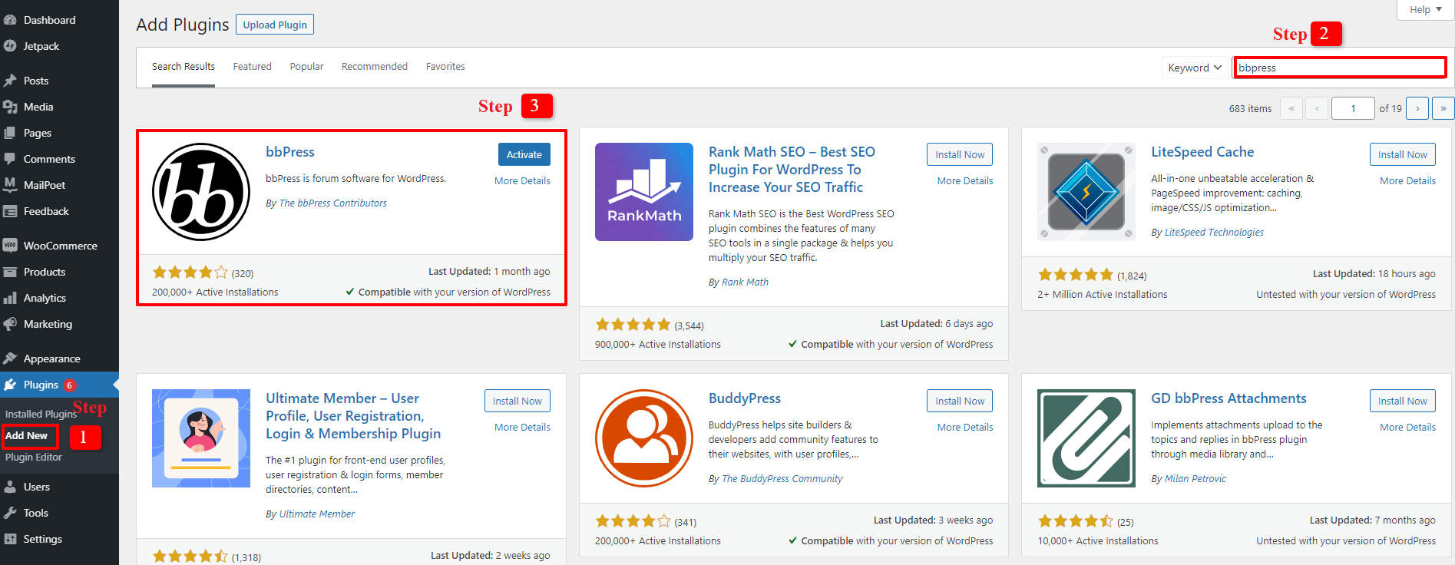Image resolution: width=1455 pixels, height=565 pixels.
Task: Open the Keyword search type dropdown
Action: (x=1195, y=68)
